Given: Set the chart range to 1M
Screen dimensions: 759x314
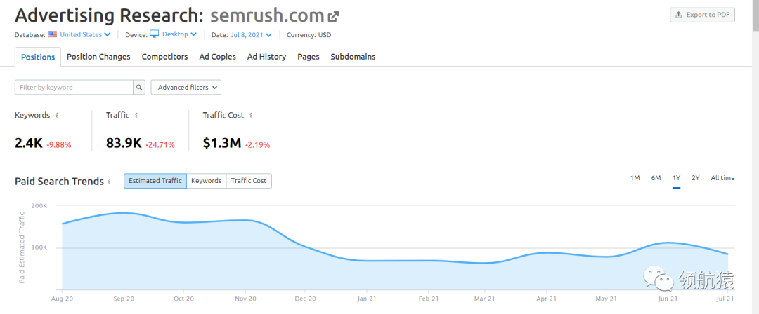Looking at the screenshot, I should pos(635,178).
